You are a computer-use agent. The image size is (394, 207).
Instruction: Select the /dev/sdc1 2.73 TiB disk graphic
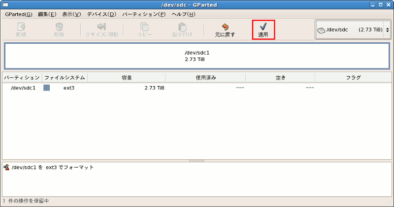(197, 56)
